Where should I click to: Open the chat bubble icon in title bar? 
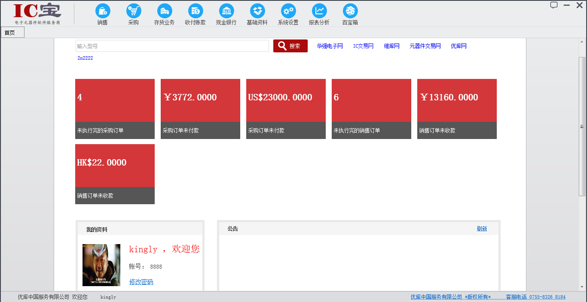coord(554,5)
